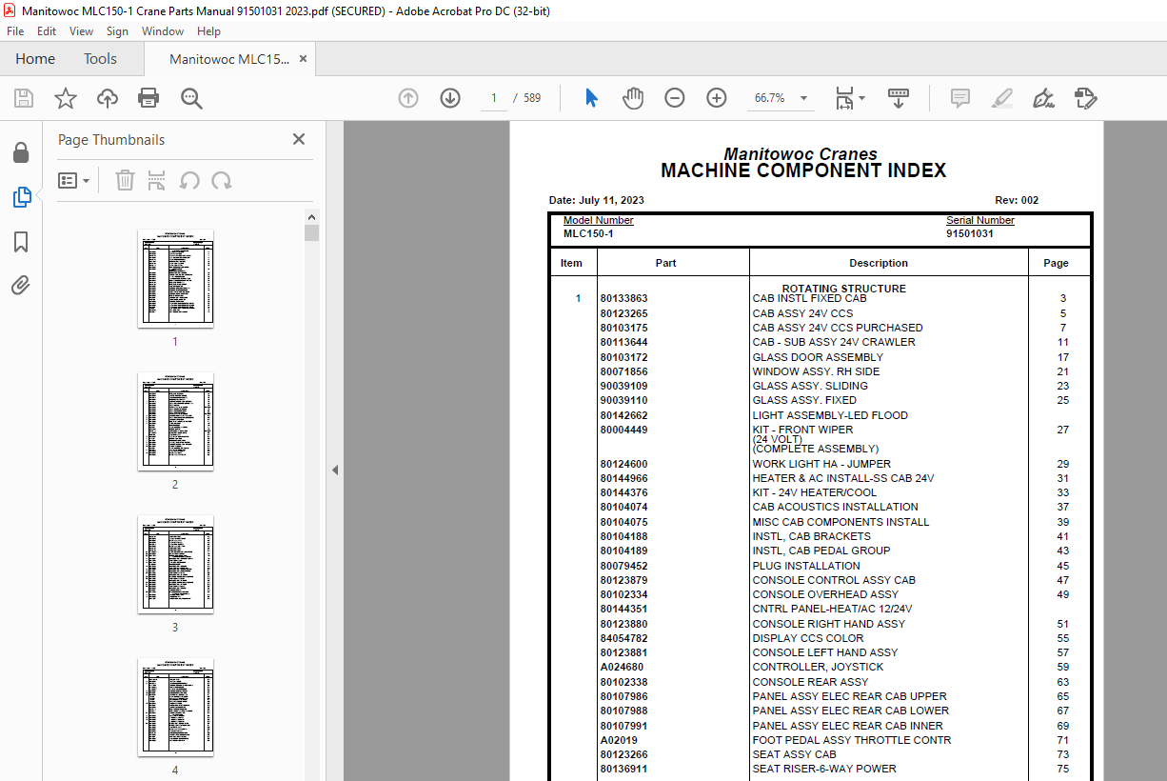The height and width of the screenshot is (781, 1167).
Task: Rotate pages clockwise in thumbnails panel
Action: pos(222,180)
